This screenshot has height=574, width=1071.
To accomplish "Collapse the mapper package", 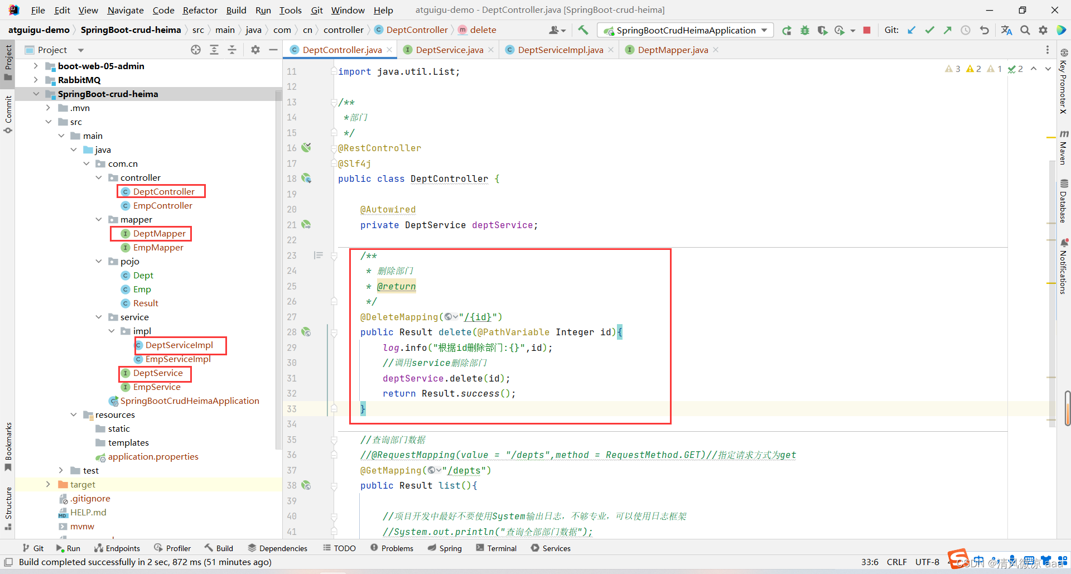I will pyautogui.click(x=99, y=219).
